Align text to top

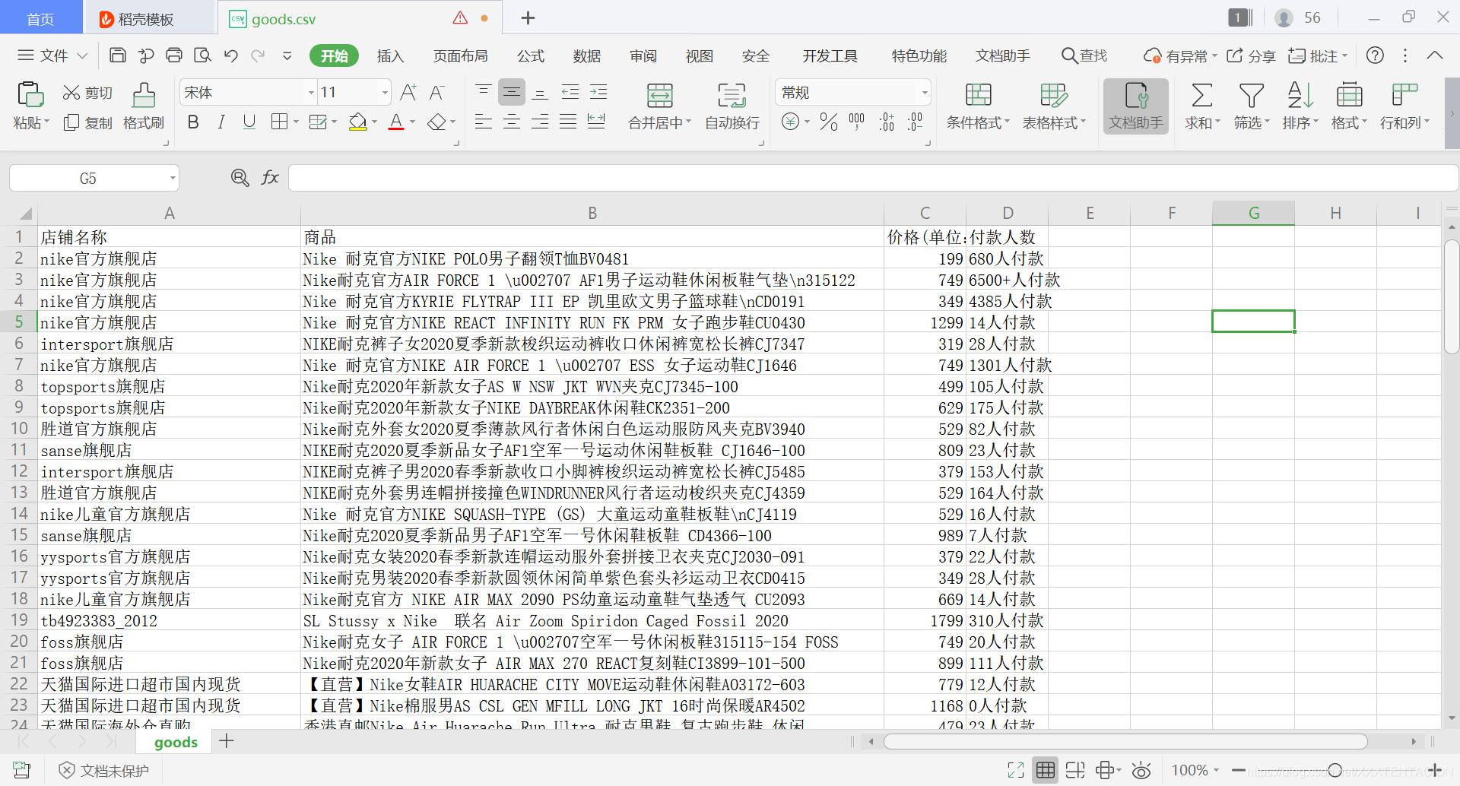click(483, 93)
